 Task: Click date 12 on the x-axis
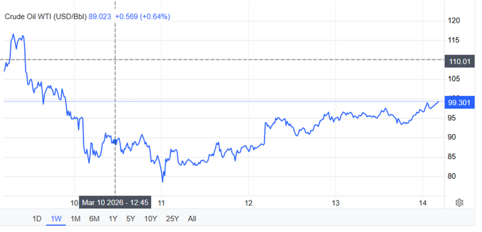click(x=248, y=203)
